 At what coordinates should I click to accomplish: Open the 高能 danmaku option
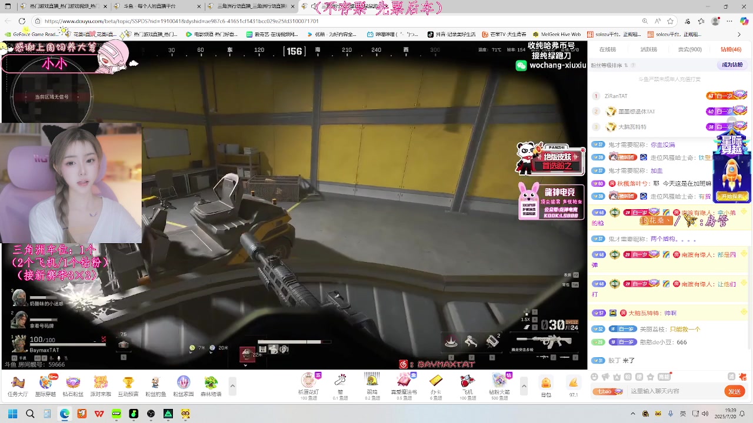click(x=664, y=377)
